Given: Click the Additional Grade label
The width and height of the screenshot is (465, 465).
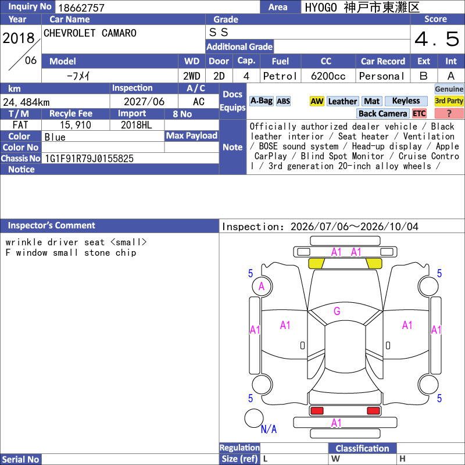Looking at the screenshot, I should tap(239, 46).
